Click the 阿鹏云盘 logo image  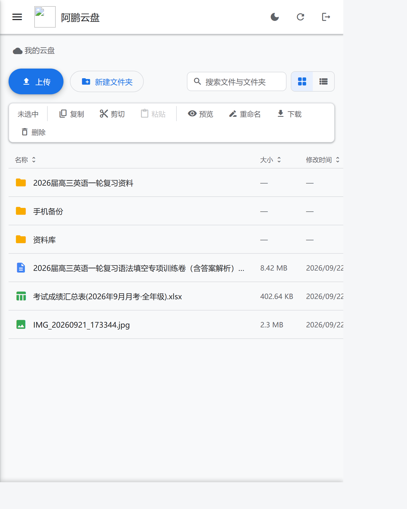coord(45,17)
